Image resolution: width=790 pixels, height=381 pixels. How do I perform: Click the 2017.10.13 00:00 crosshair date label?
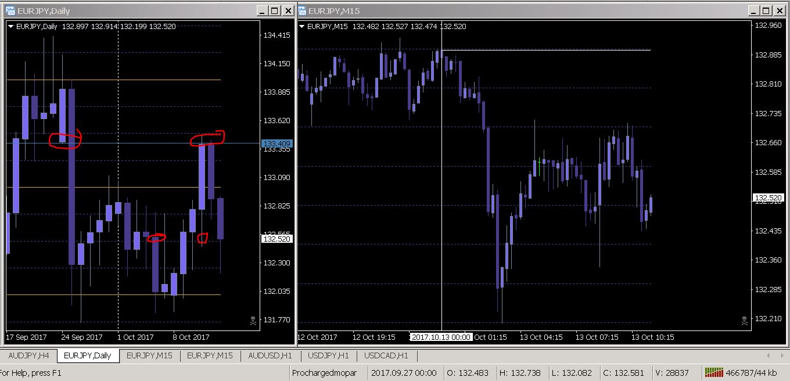[x=441, y=337]
